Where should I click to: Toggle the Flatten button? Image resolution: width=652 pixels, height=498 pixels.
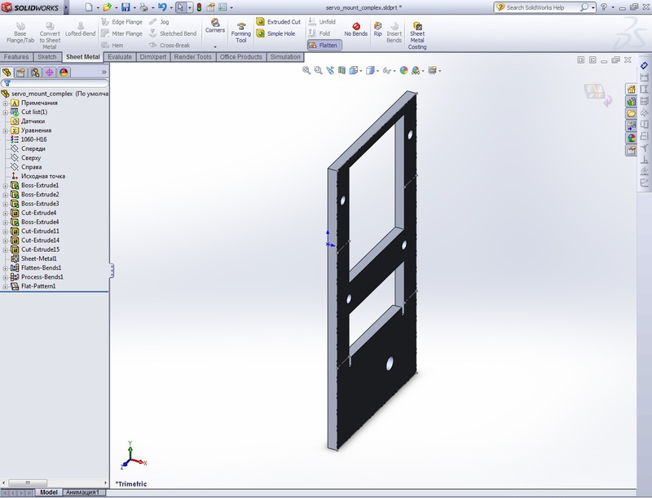[x=324, y=45]
